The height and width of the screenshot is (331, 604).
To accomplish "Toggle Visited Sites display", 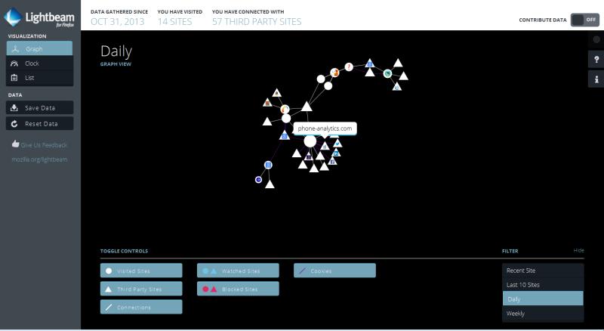I will 141,271.
